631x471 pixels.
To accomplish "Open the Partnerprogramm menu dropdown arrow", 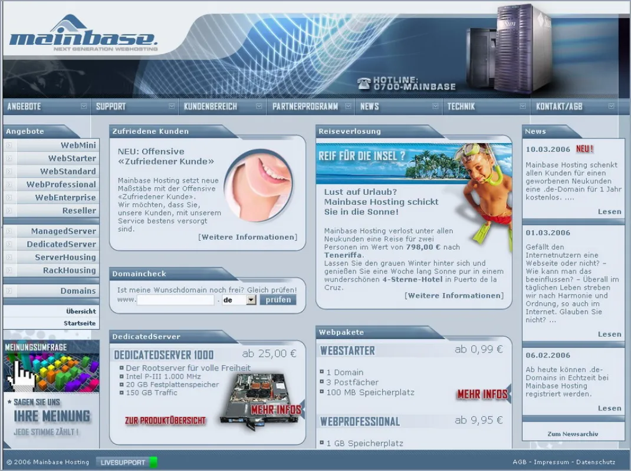I will tap(348, 106).
